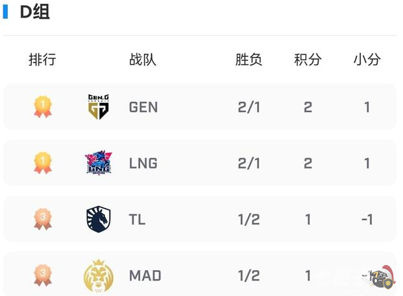Click the LNG team name
Screen dimensions: 403x296
143,163
